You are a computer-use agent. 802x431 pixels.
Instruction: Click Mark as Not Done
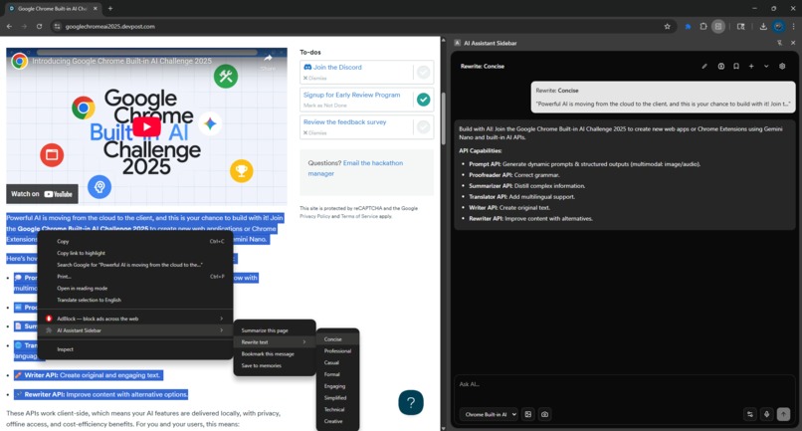(x=324, y=106)
